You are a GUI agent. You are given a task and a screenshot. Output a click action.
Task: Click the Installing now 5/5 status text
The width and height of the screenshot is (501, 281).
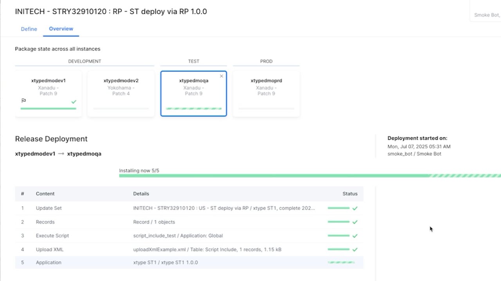pos(139,171)
